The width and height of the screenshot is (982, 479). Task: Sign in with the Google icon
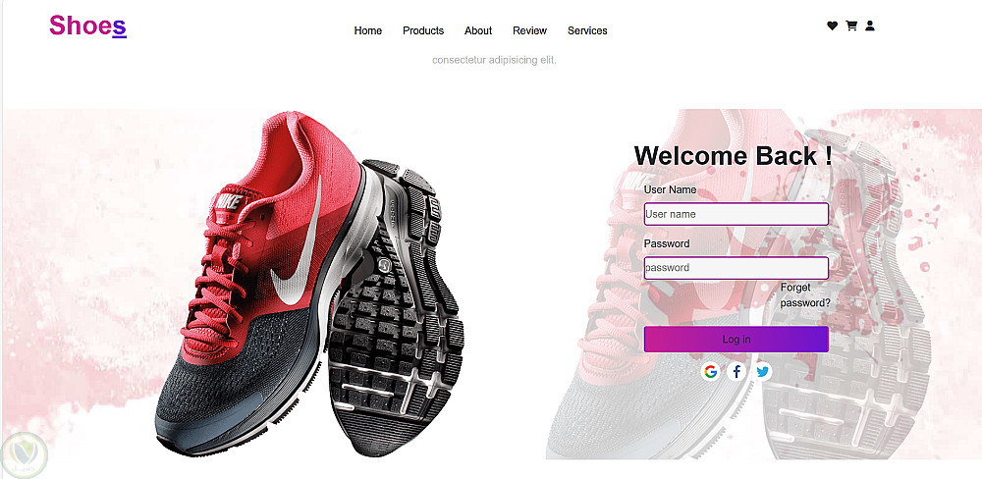click(x=710, y=372)
